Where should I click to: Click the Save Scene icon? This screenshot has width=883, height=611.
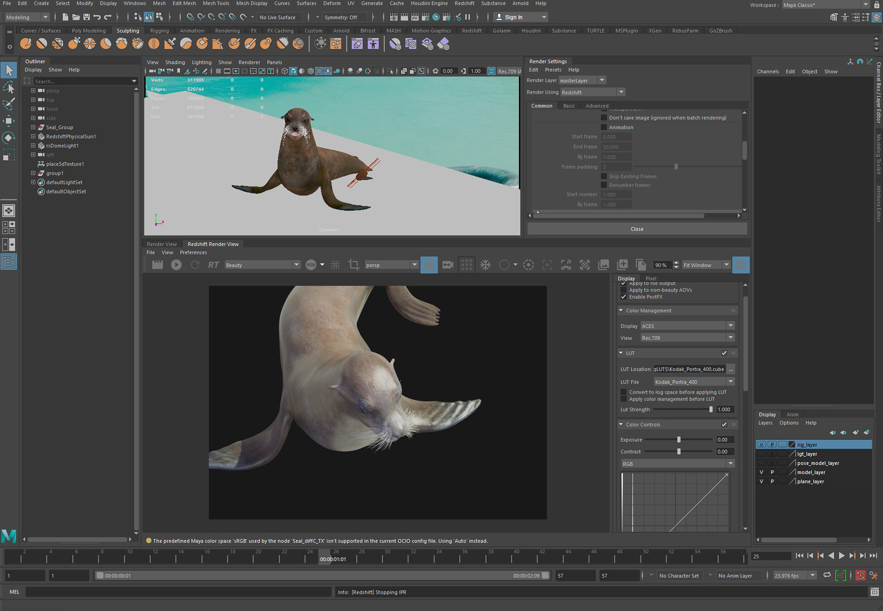point(86,17)
